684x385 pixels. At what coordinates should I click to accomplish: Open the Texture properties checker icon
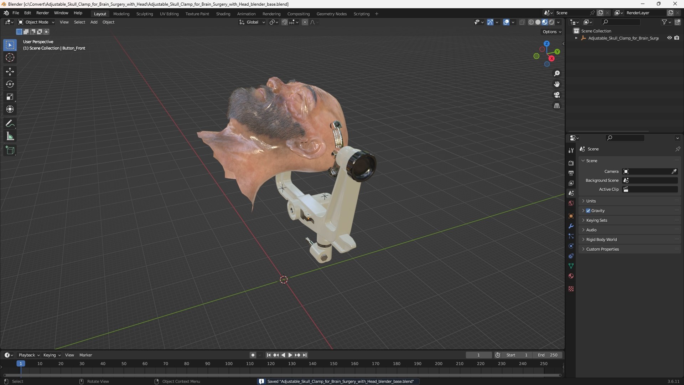click(571, 289)
